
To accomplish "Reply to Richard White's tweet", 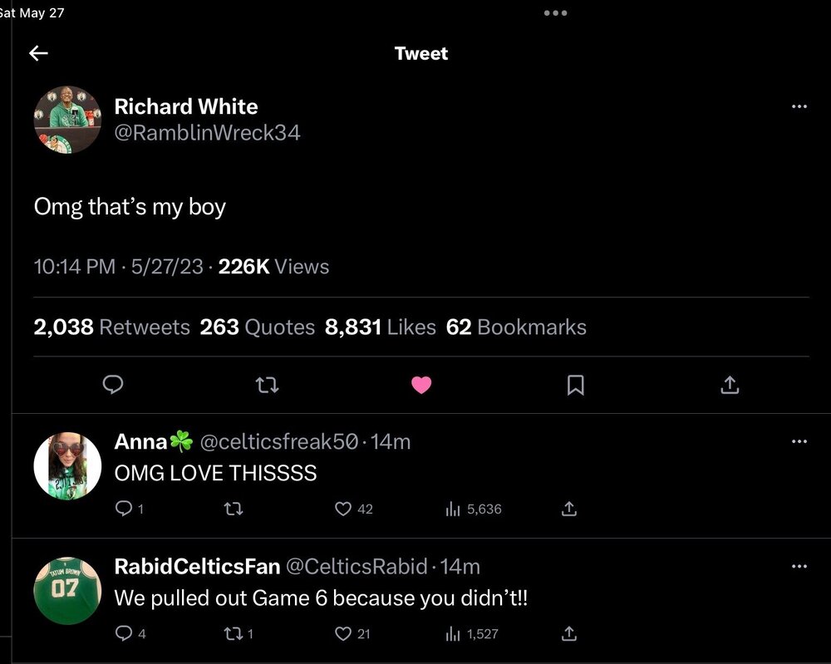I will [113, 384].
